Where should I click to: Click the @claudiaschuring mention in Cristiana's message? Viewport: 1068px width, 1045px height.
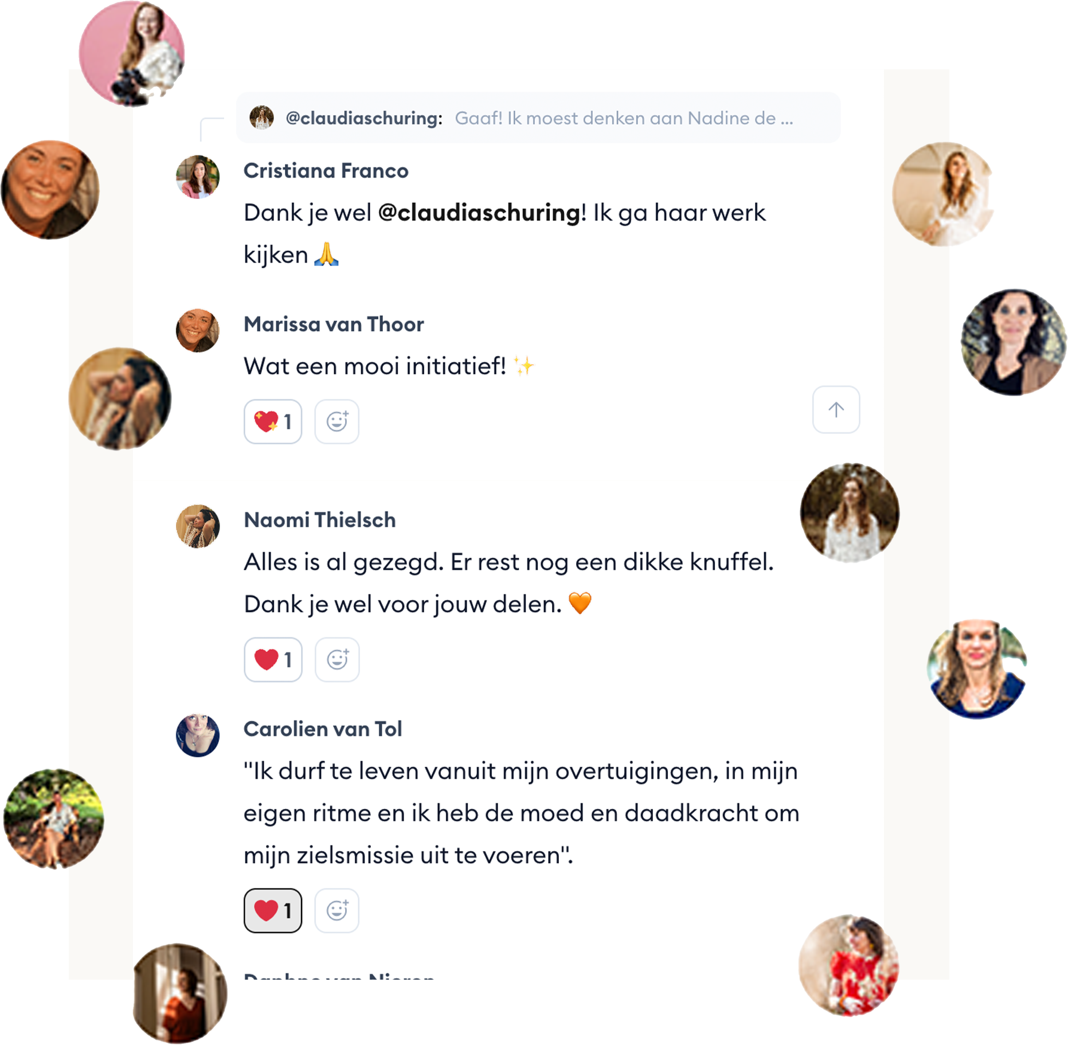[x=479, y=213]
